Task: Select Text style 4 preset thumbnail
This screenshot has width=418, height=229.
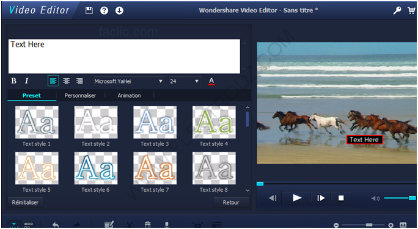Action: pyautogui.click(x=214, y=122)
